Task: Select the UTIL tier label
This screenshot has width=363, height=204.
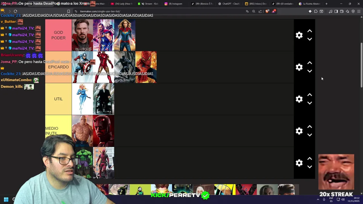Action: tap(58, 99)
